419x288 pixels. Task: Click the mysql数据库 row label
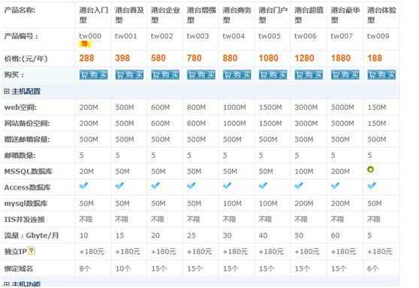[x=26, y=204]
